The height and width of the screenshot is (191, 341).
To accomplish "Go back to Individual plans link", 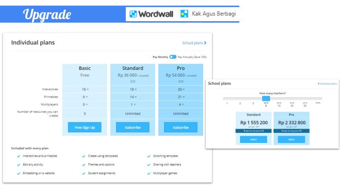I will [327, 83].
